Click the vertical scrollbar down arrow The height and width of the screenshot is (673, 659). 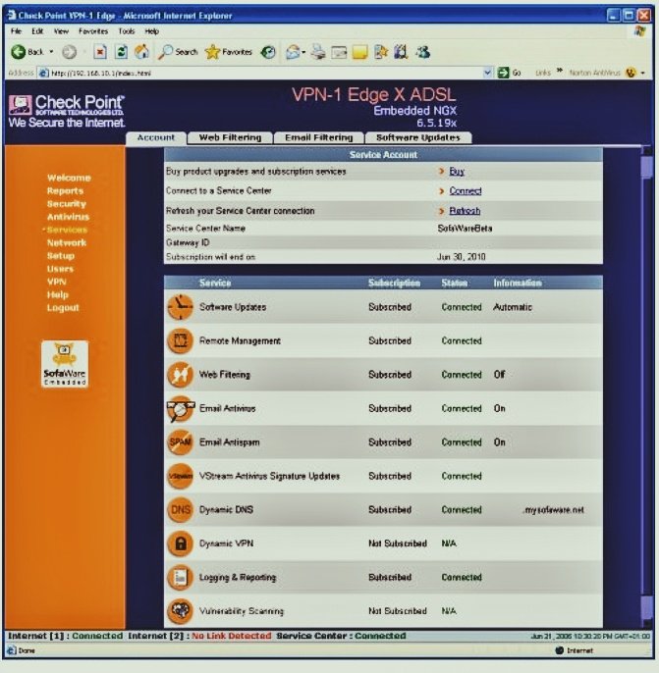(646, 622)
